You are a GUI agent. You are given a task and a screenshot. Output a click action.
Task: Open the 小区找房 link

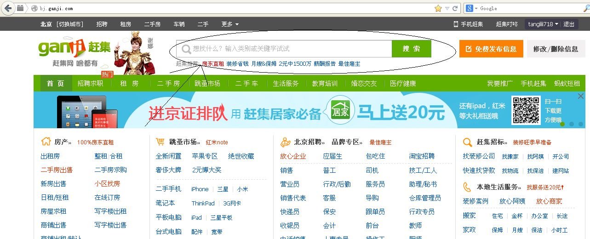[x=107, y=184]
